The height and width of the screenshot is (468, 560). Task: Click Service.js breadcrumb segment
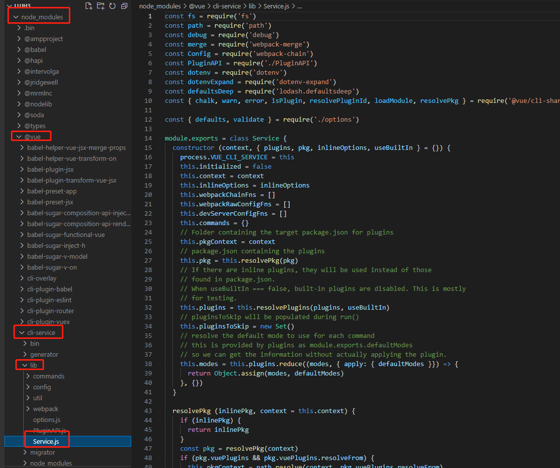tap(276, 6)
